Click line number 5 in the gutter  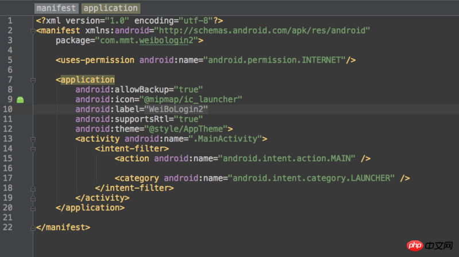pyautogui.click(x=10, y=60)
